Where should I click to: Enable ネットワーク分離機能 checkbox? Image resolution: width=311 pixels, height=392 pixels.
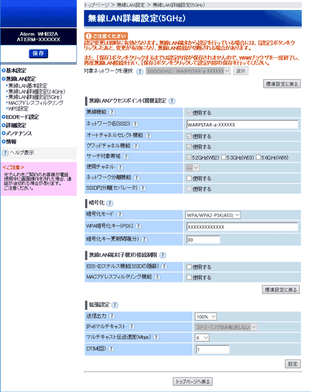pyautogui.click(x=189, y=178)
